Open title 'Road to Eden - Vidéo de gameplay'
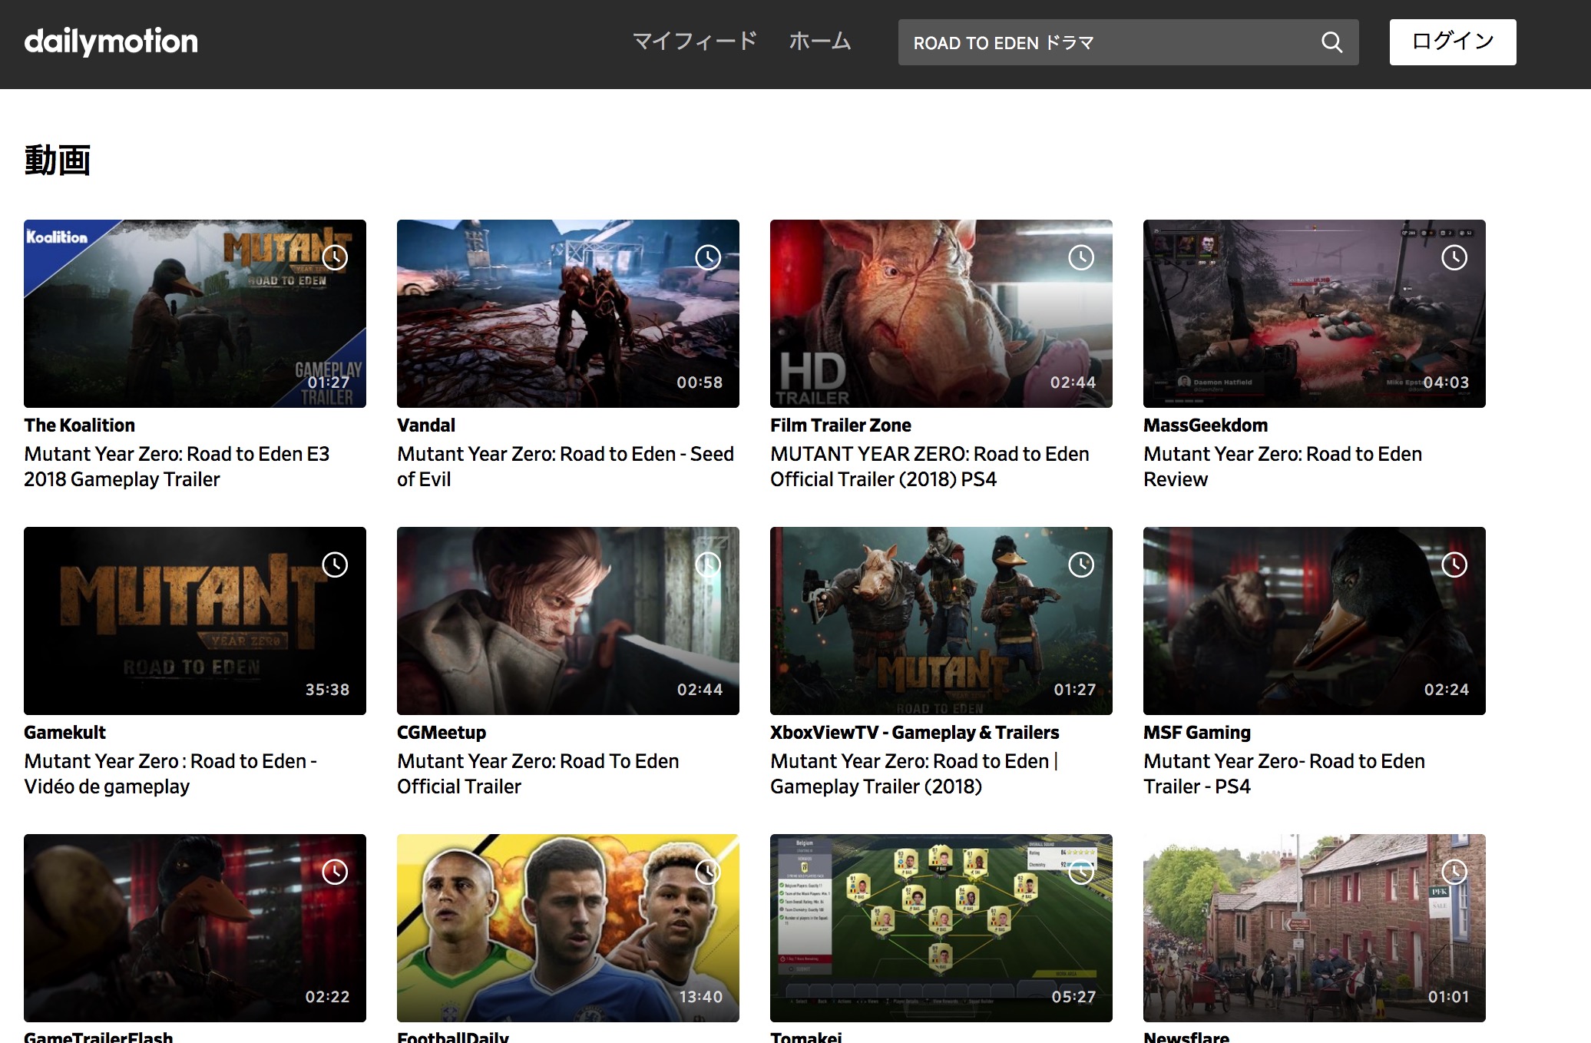1591x1043 pixels. click(x=170, y=773)
